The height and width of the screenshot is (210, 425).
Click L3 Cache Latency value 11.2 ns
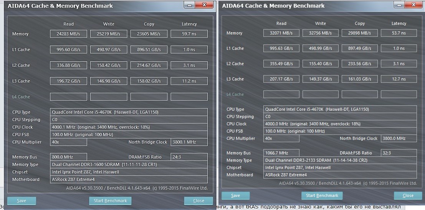tap(189, 81)
